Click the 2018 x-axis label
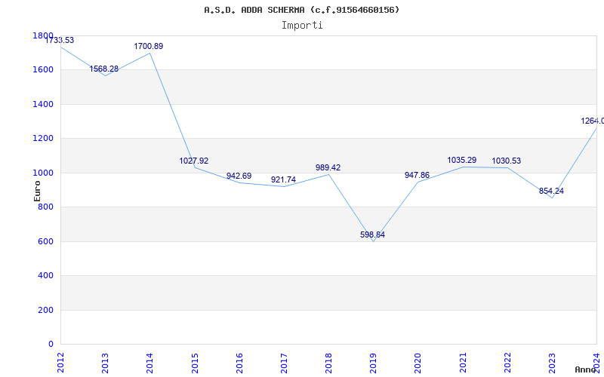604x377 pixels. (328, 363)
